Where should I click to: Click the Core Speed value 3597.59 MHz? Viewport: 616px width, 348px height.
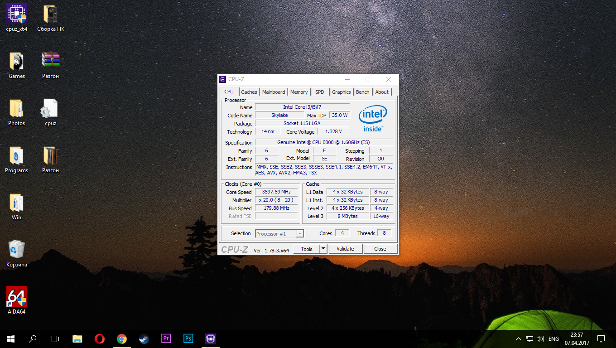click(x=276, y=192)
